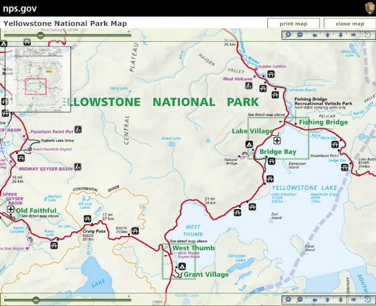Click the Great Fountain Geyser label
The width and height of the screenshot is (376, 306).
click(x=52, y=149)
